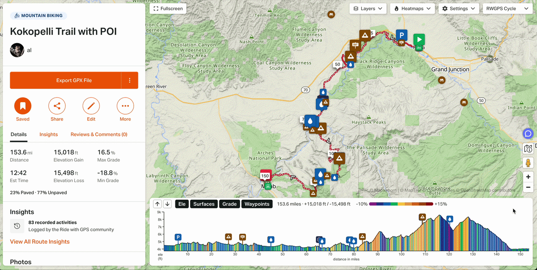
Task: Open the More actions circle
Action: [125, 106]
